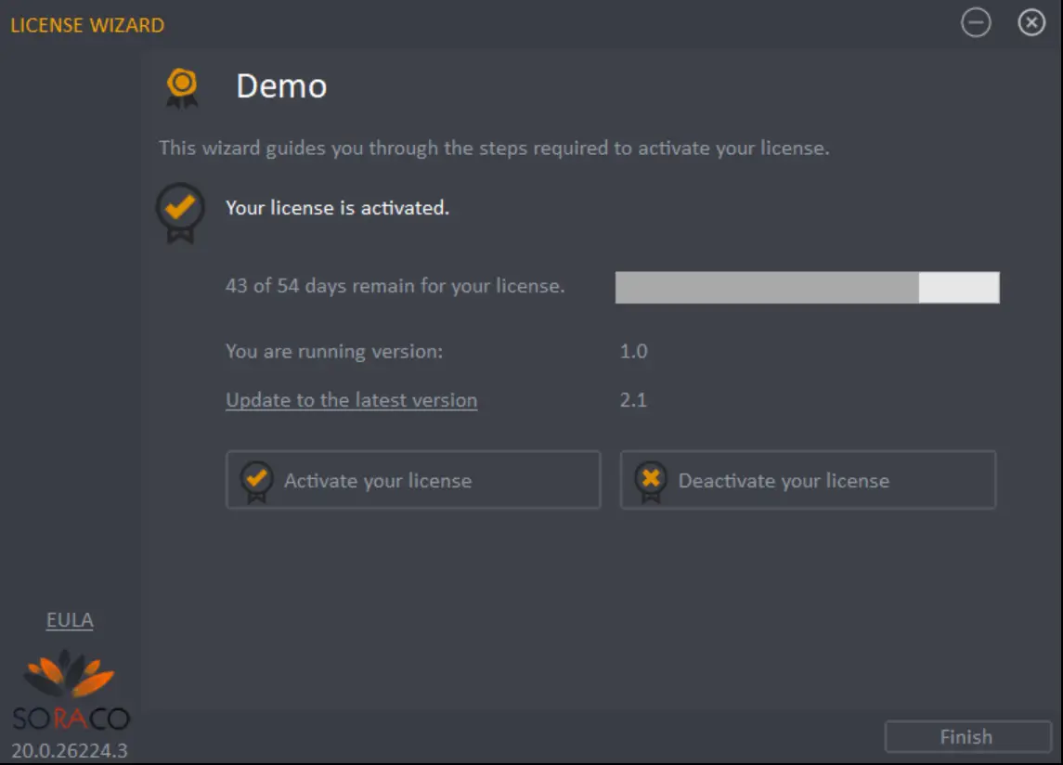The height and width of the screenshot is (765, 1063).
Task: Click the running version value 1.0
Action: click(633, 351)
